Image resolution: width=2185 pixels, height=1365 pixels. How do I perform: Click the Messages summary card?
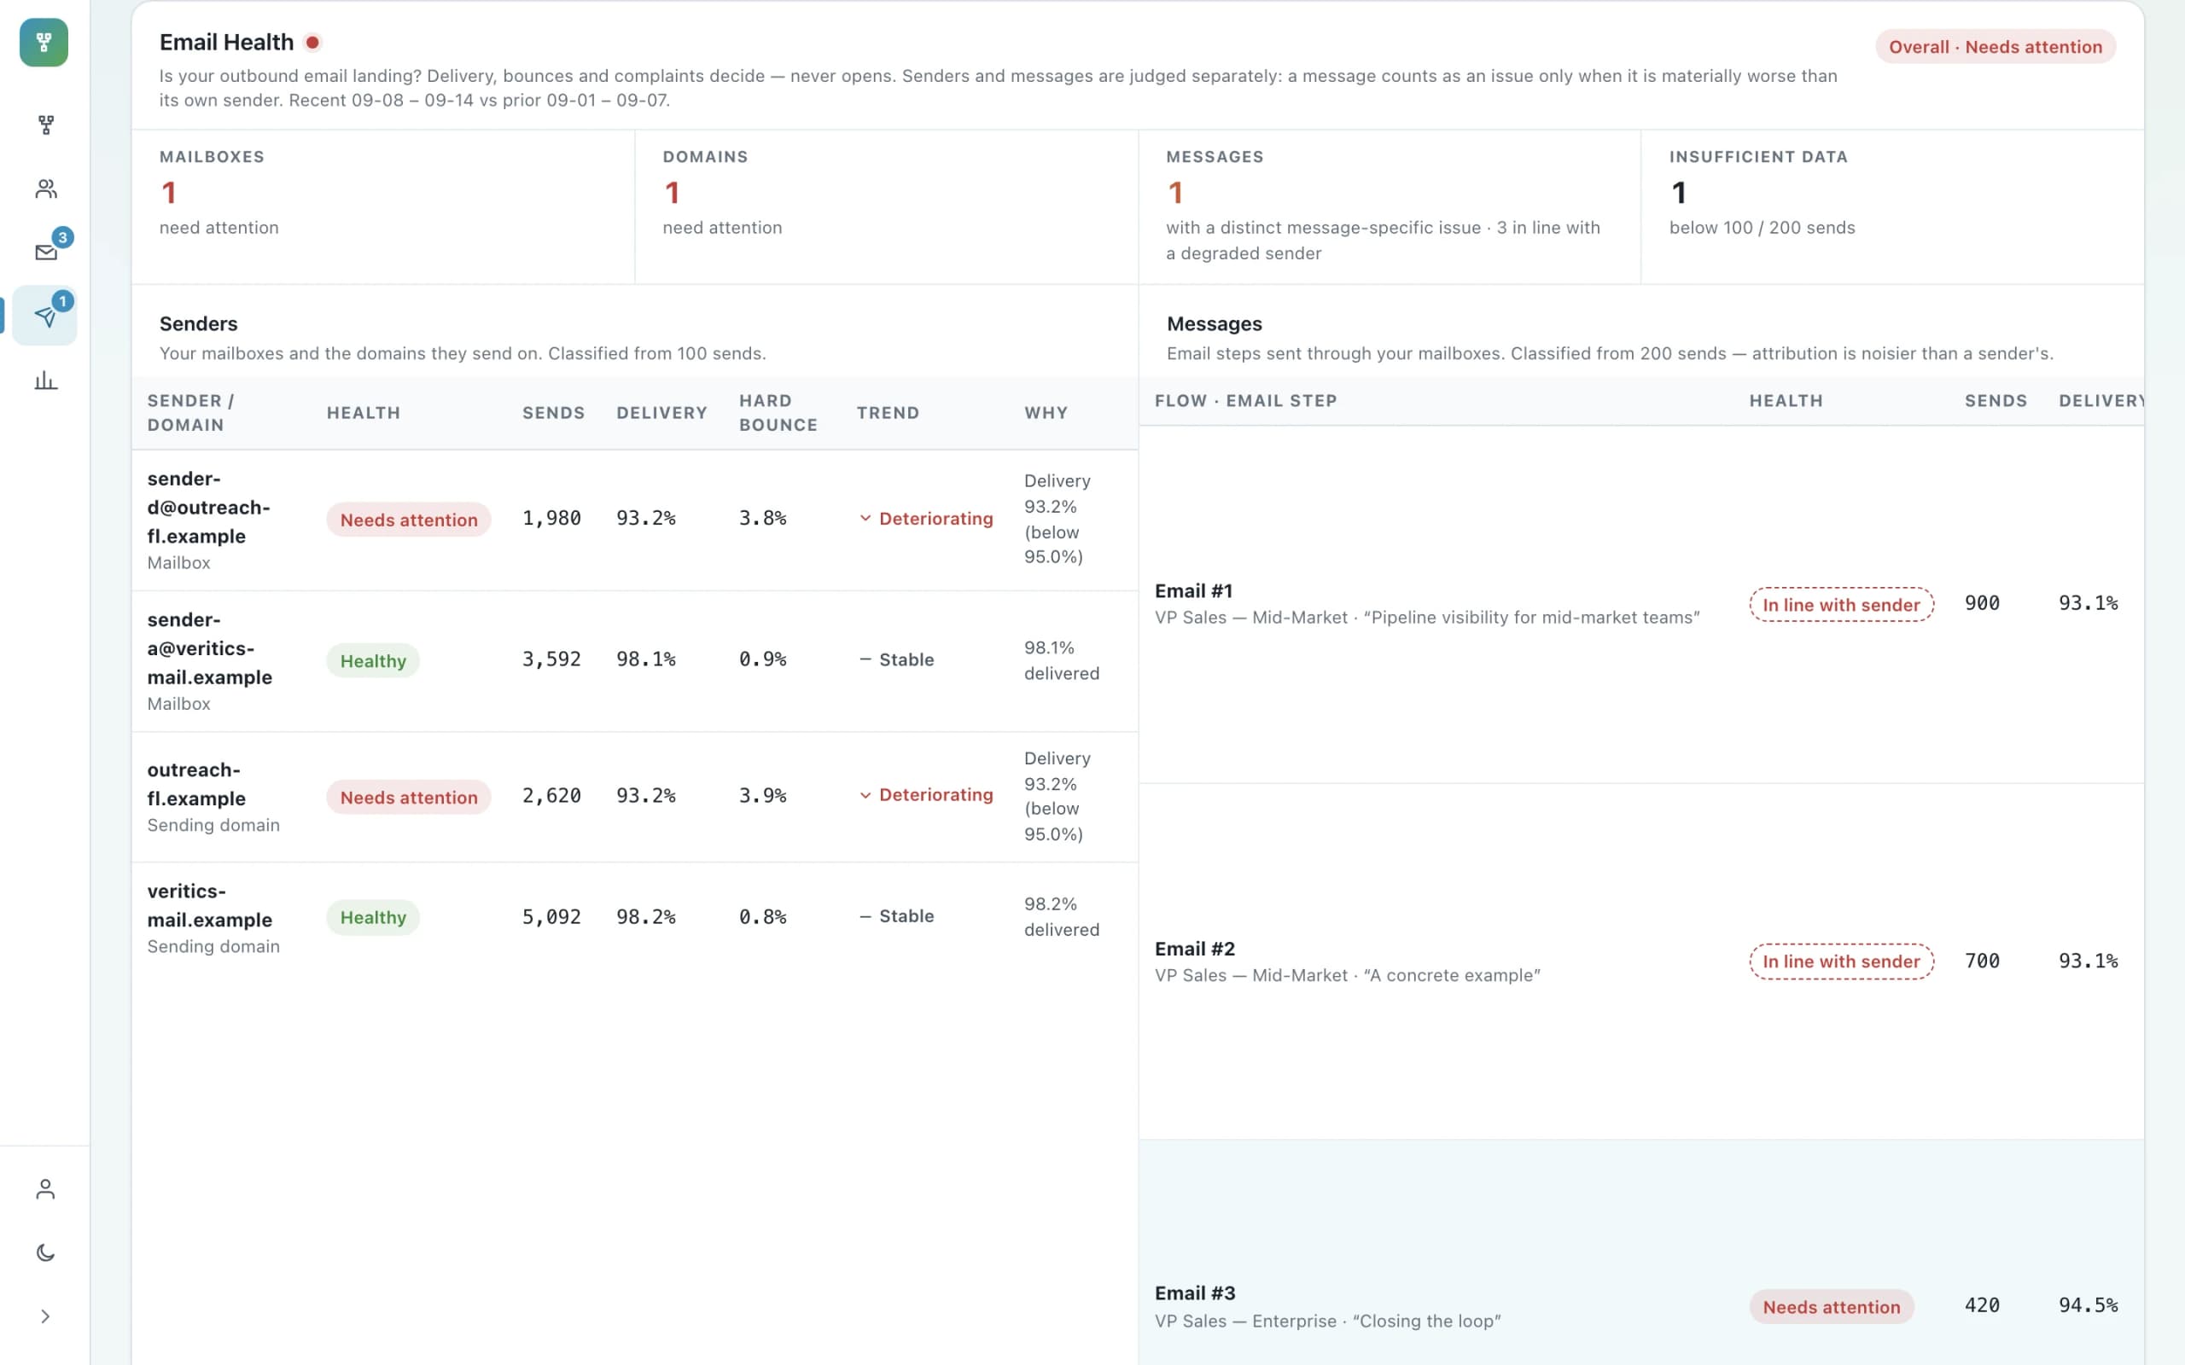pyautogui.click(x=1390, y=206)
